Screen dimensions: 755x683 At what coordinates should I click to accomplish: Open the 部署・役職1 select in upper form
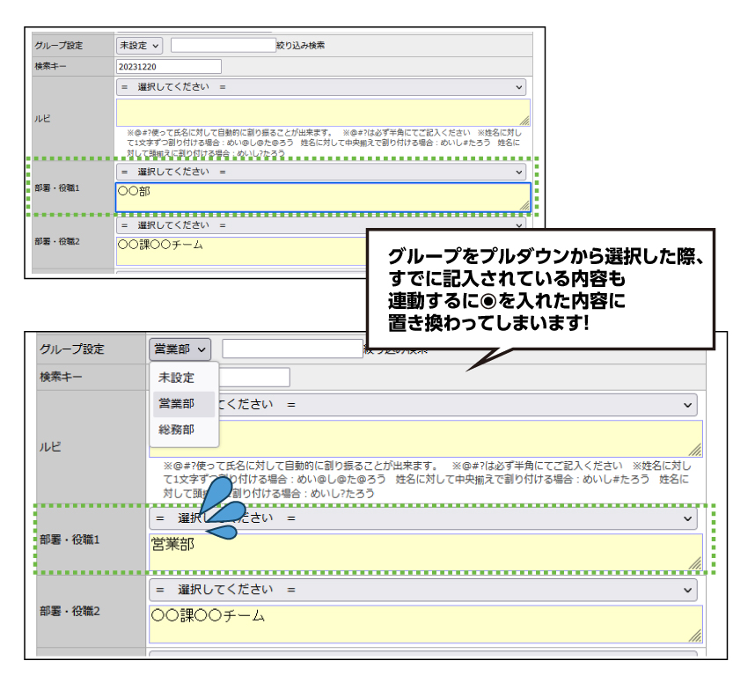point(320,172)
